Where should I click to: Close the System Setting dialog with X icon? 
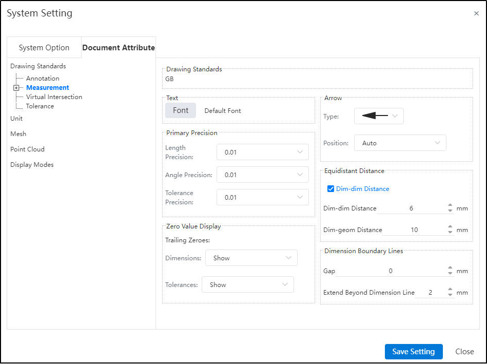coord(476,13)
